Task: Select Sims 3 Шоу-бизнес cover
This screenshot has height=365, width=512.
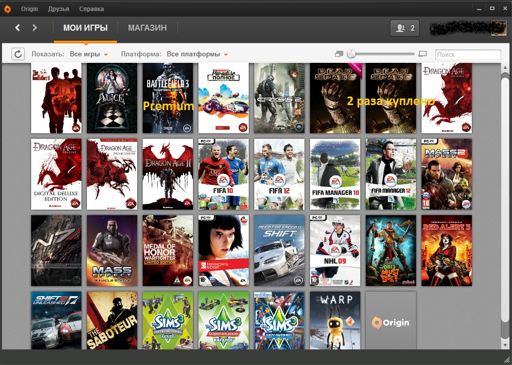Action: [x=279, y=321]
